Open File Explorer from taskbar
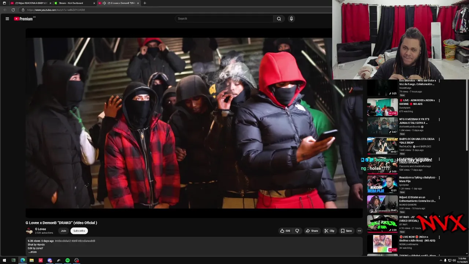The image size is (469, 264). [32, 260]
